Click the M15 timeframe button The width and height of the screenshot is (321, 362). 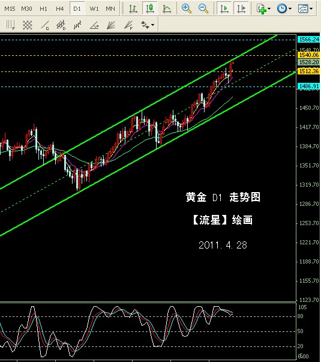(x=10, y=9)
